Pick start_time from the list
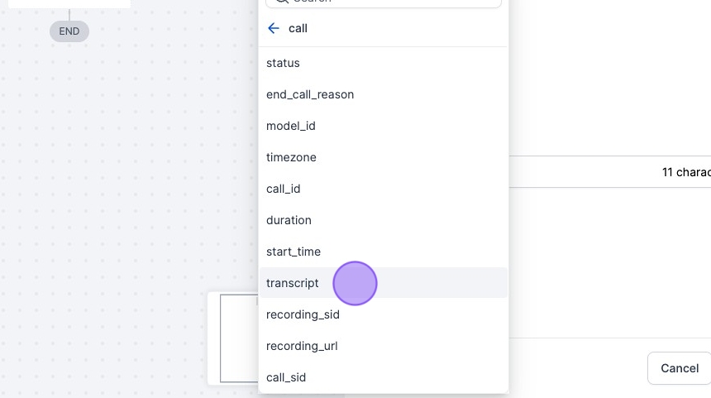The height and width of the screenshot is (398, 711). coord(293,252)
